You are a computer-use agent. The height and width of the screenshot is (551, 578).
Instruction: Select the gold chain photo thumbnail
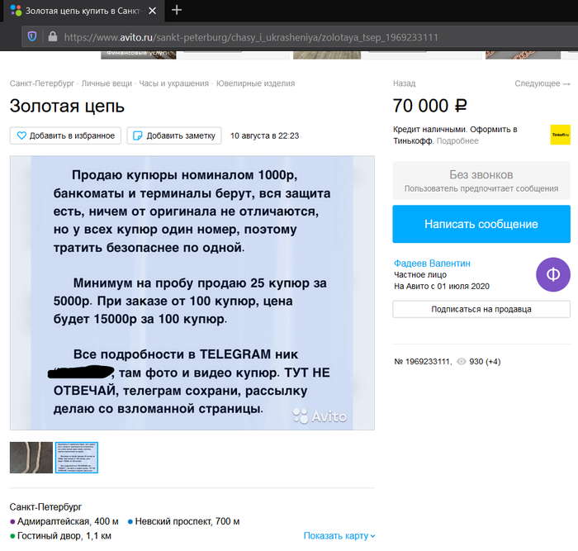coord(31,458)
